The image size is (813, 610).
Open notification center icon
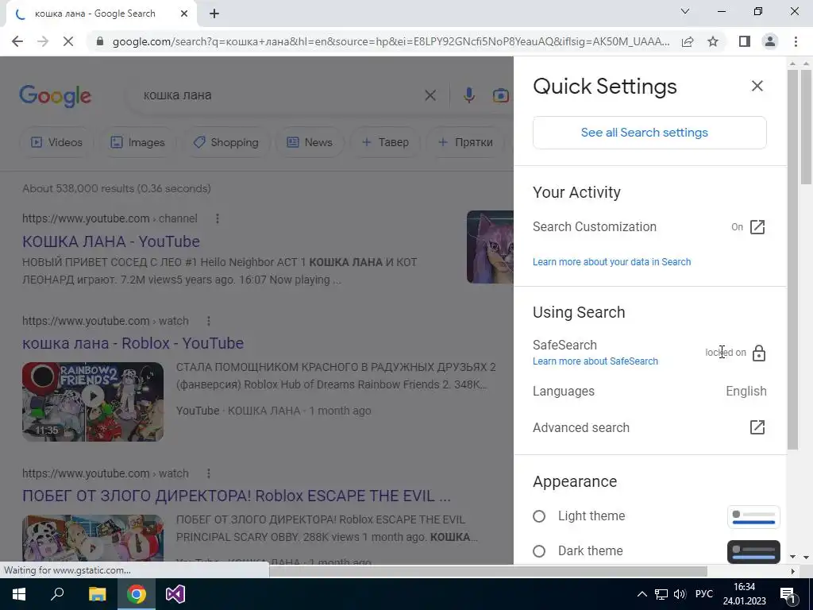(x=787, y=594)
